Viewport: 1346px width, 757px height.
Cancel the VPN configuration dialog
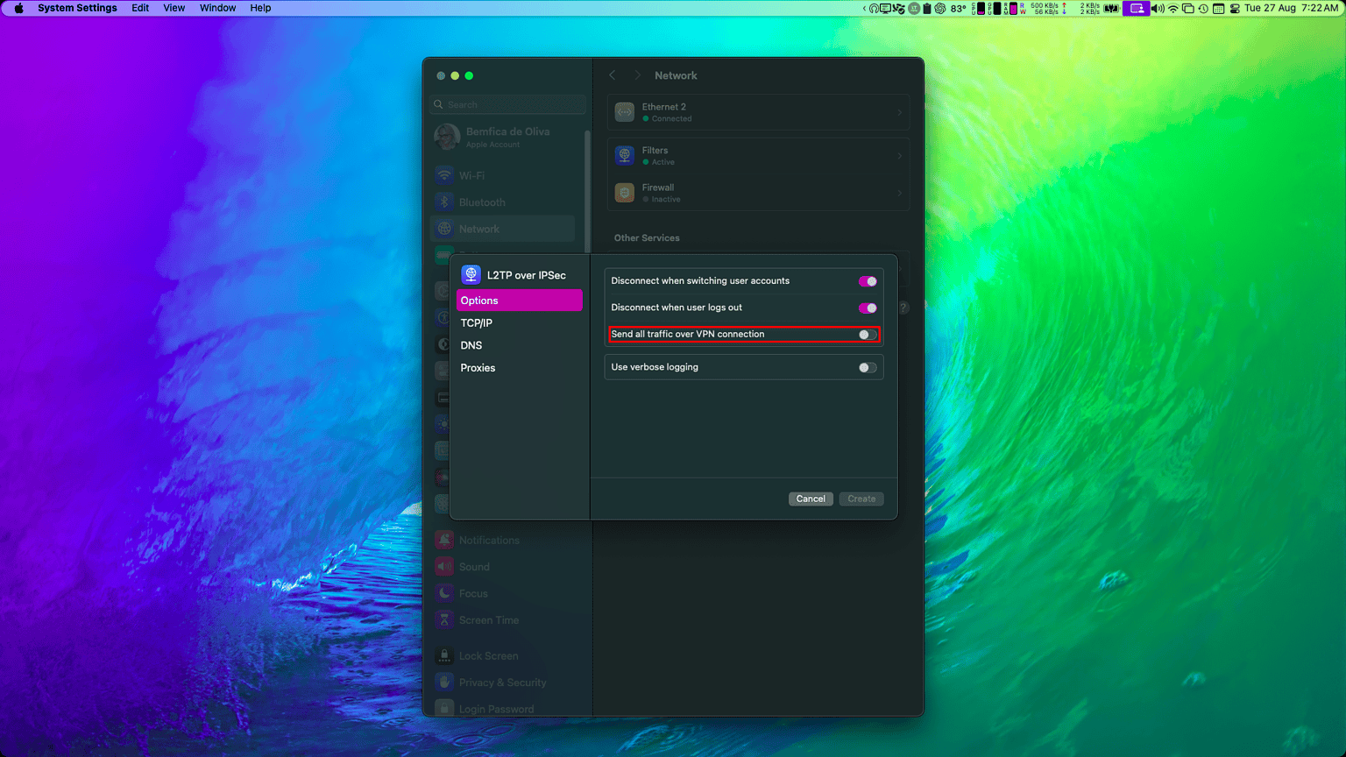pos(810,499)
